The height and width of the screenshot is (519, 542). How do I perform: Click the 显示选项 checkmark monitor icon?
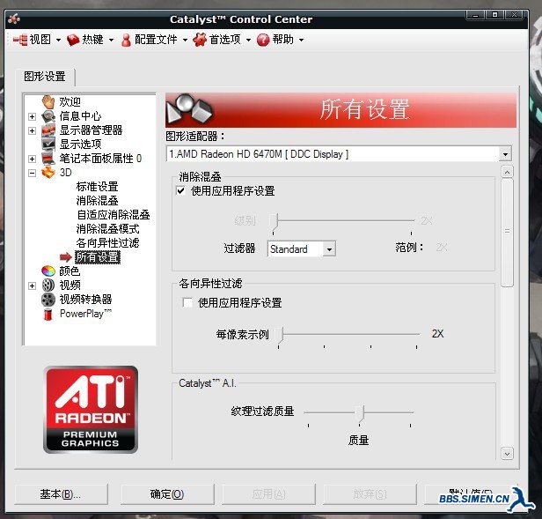[x=48, y=144]
